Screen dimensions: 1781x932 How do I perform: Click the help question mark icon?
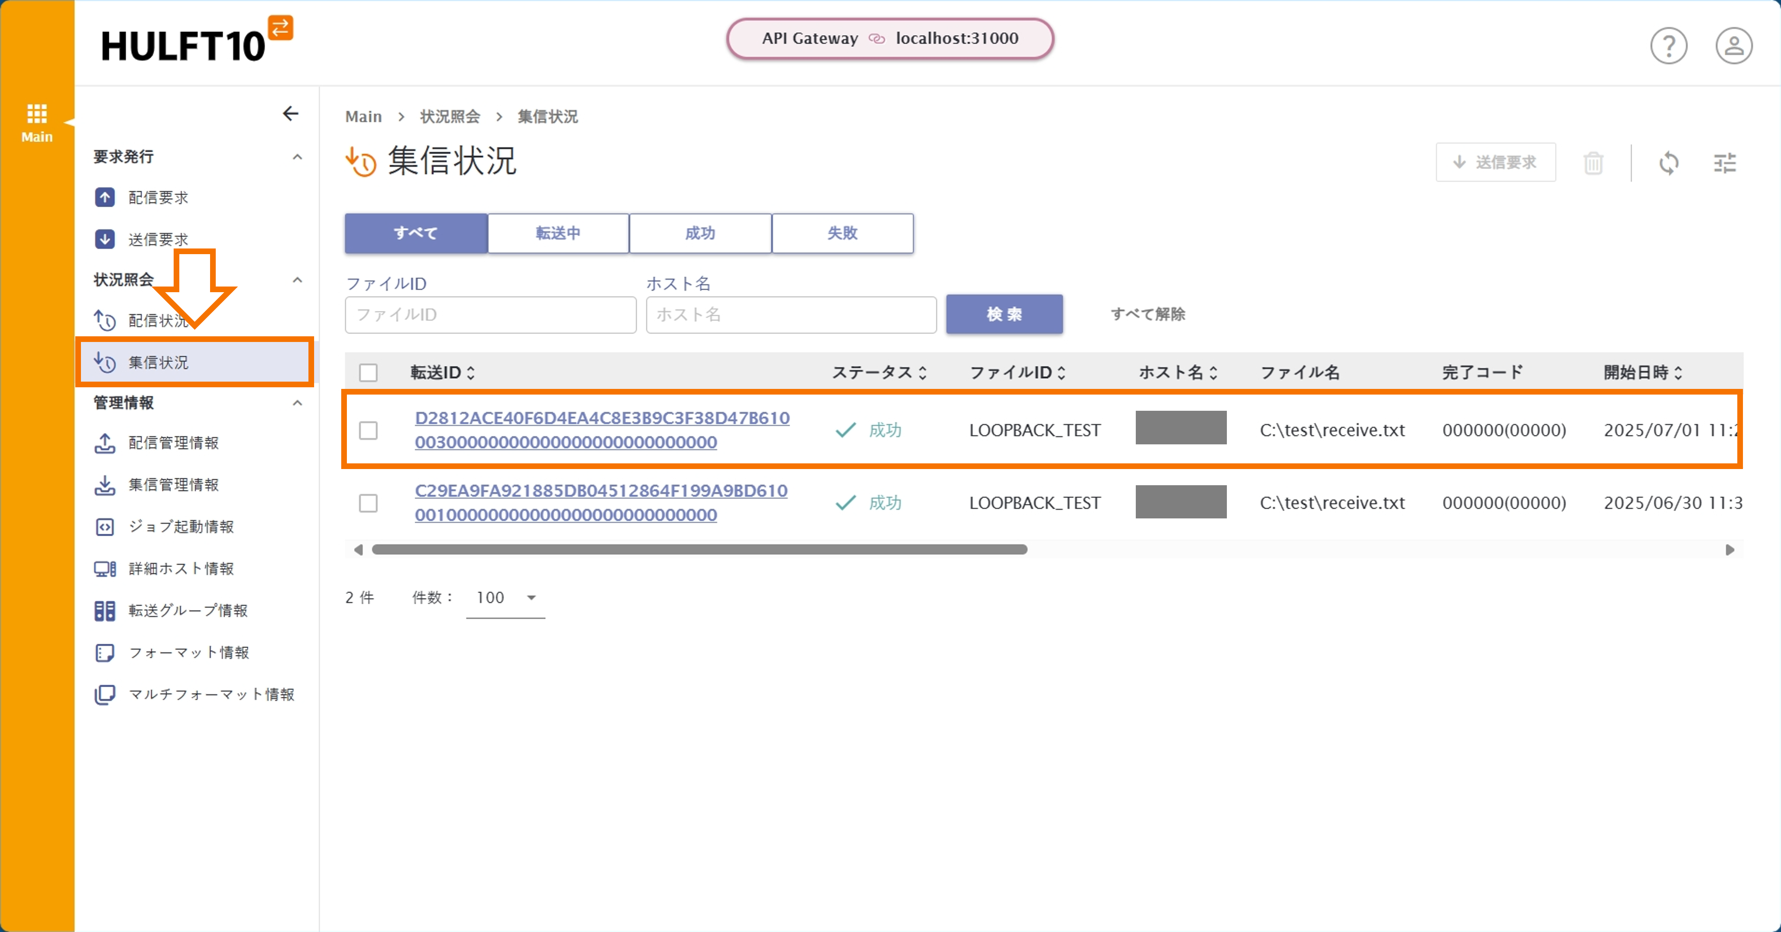(1668, 46)
